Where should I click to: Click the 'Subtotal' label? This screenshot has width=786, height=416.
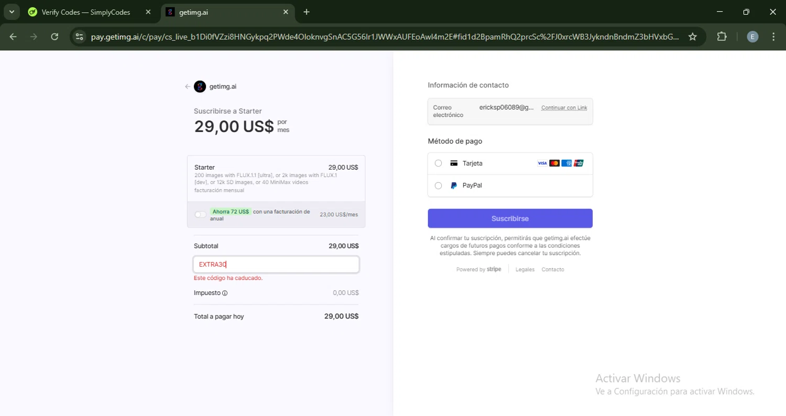206,246
